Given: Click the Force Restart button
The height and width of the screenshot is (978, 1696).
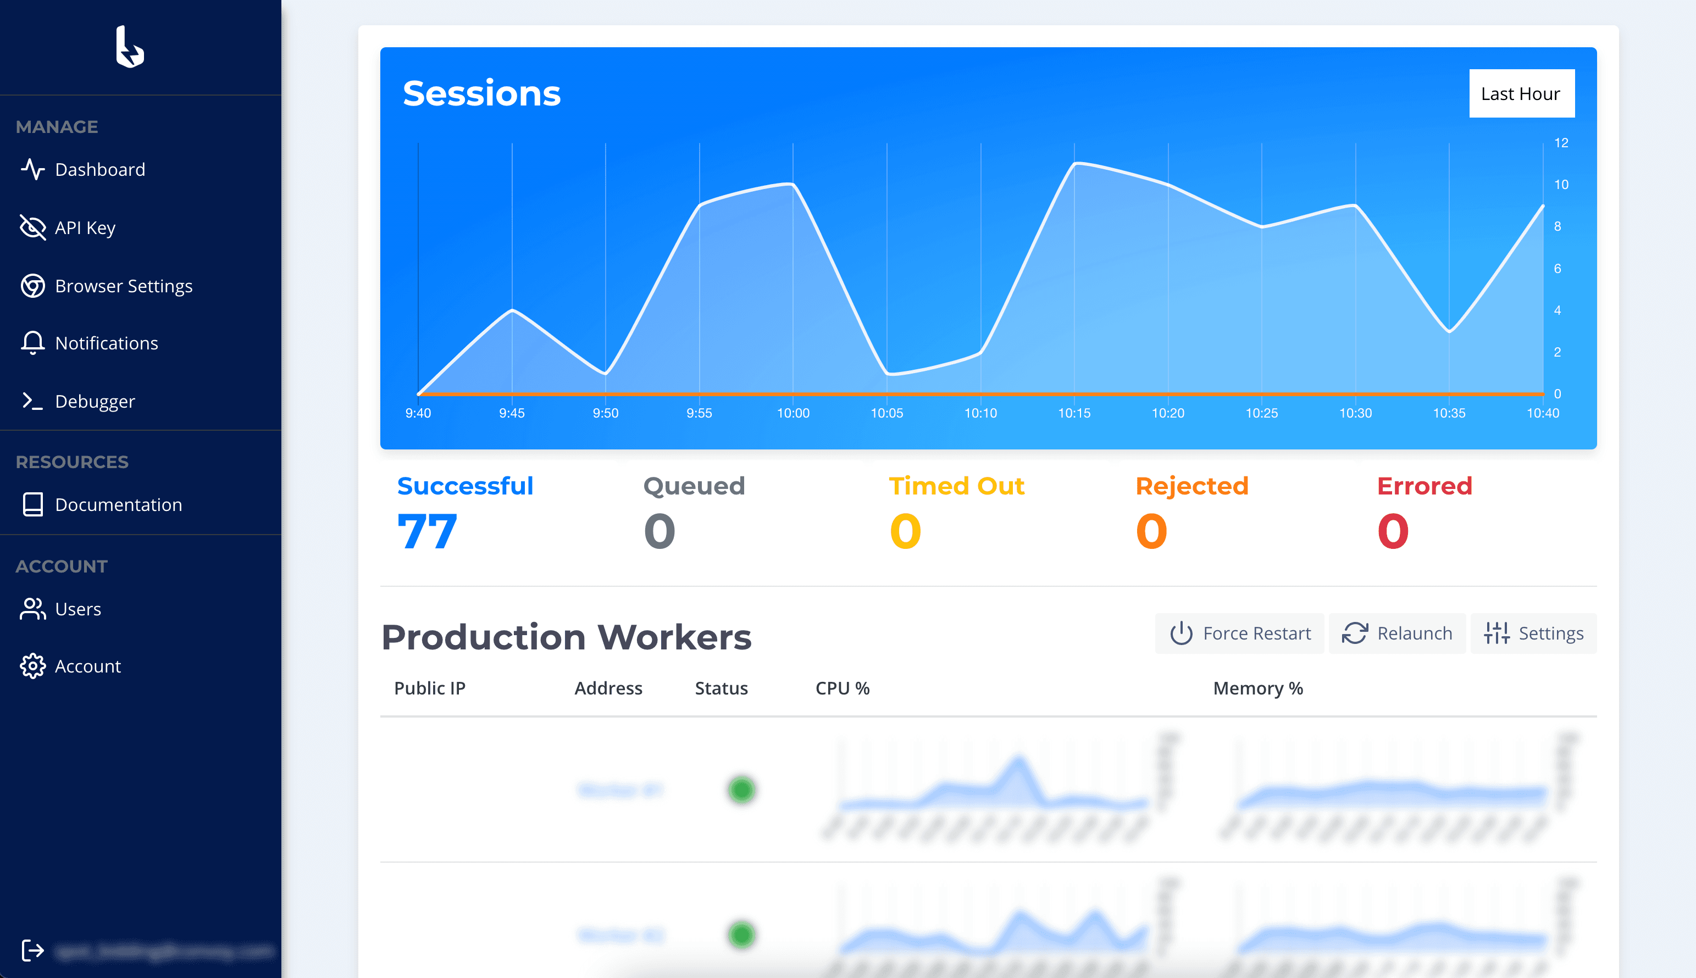Looking at the screenshot, I should (1239, 633).
